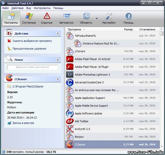The height and width of the screenshot is (155, 165).
Task: Select Adobe Flash Player 10 Plugin icon
Action: [x=70, y=67]
